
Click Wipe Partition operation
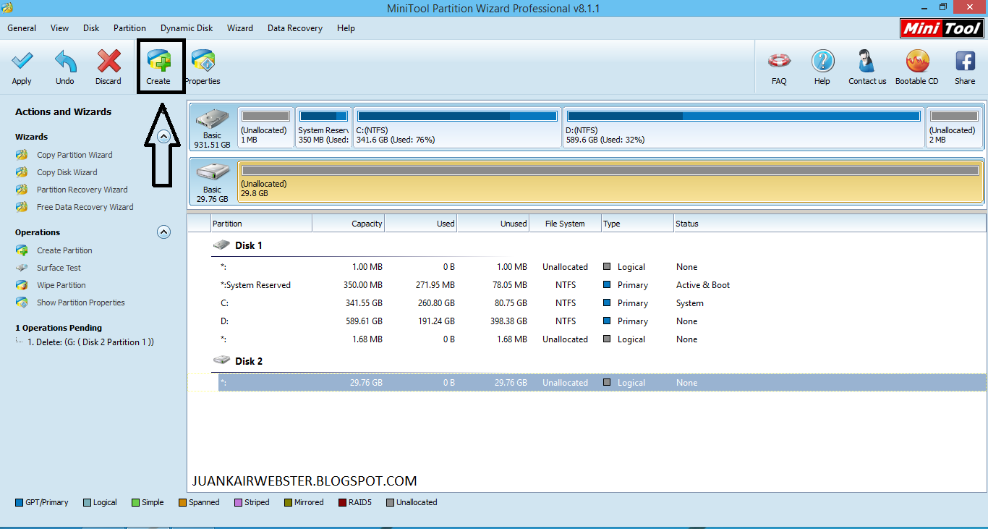(61, 285)
